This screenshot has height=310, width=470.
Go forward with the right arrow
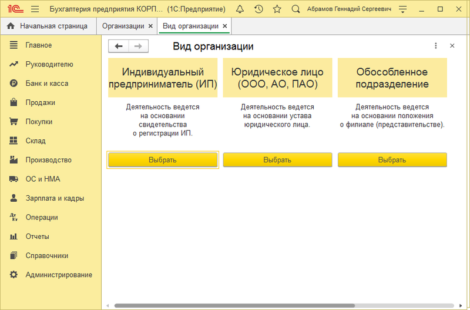coord(138,46)
